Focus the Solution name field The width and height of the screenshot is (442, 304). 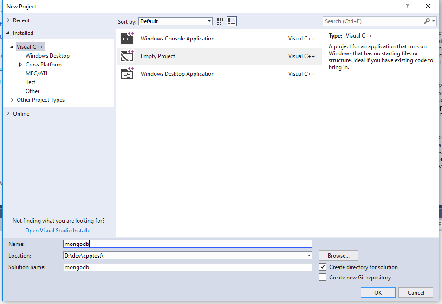[188, 267]
